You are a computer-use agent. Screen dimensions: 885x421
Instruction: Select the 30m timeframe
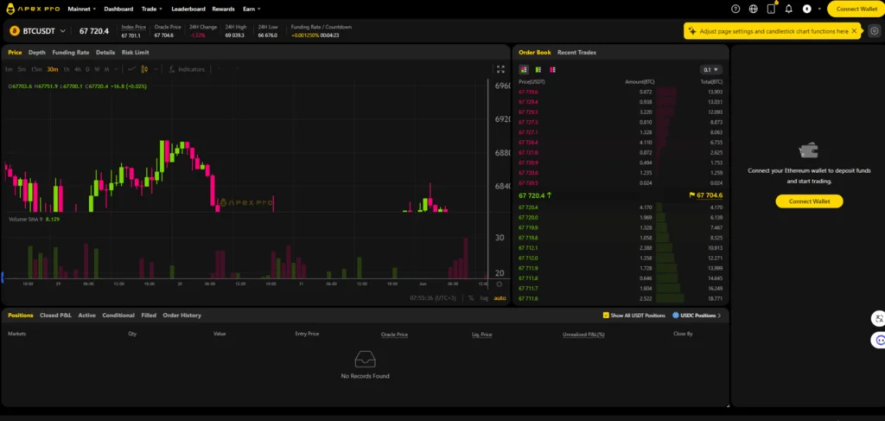[x=53, y=69]
